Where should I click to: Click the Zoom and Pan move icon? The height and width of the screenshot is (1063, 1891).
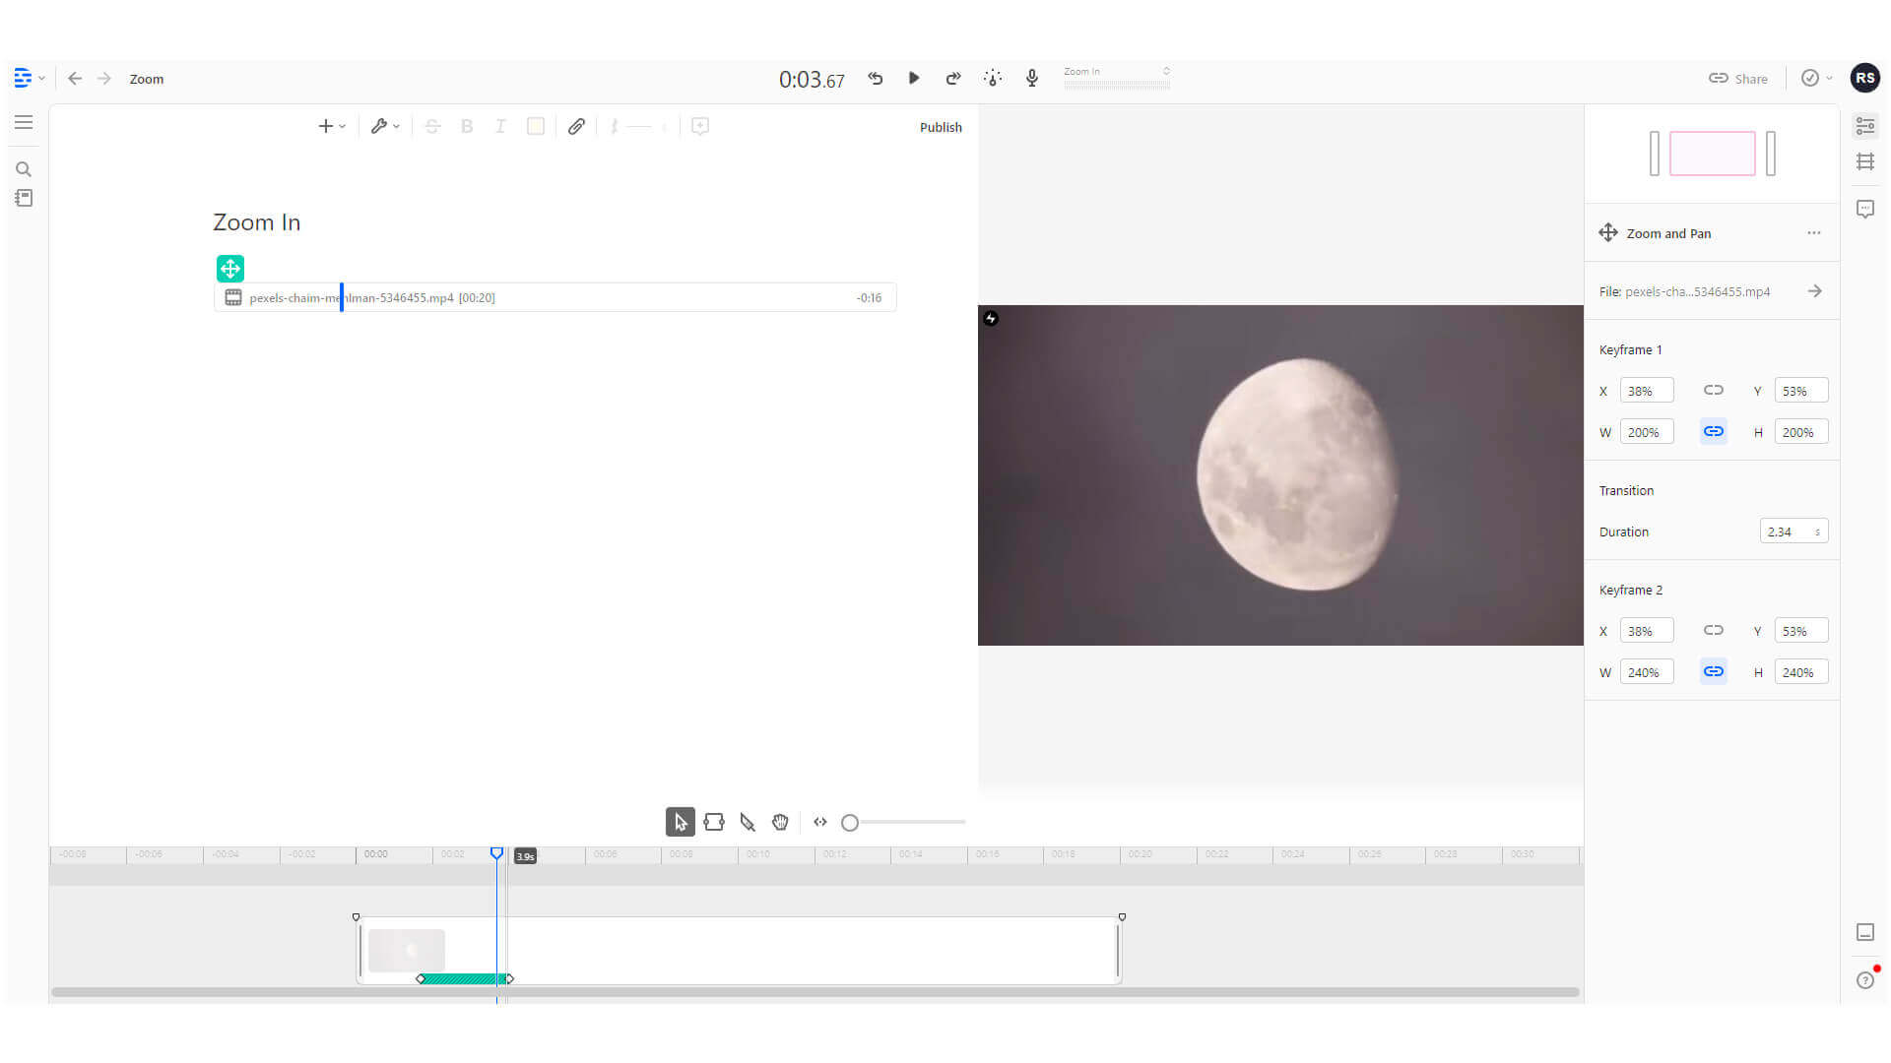tap(1607, 232)
